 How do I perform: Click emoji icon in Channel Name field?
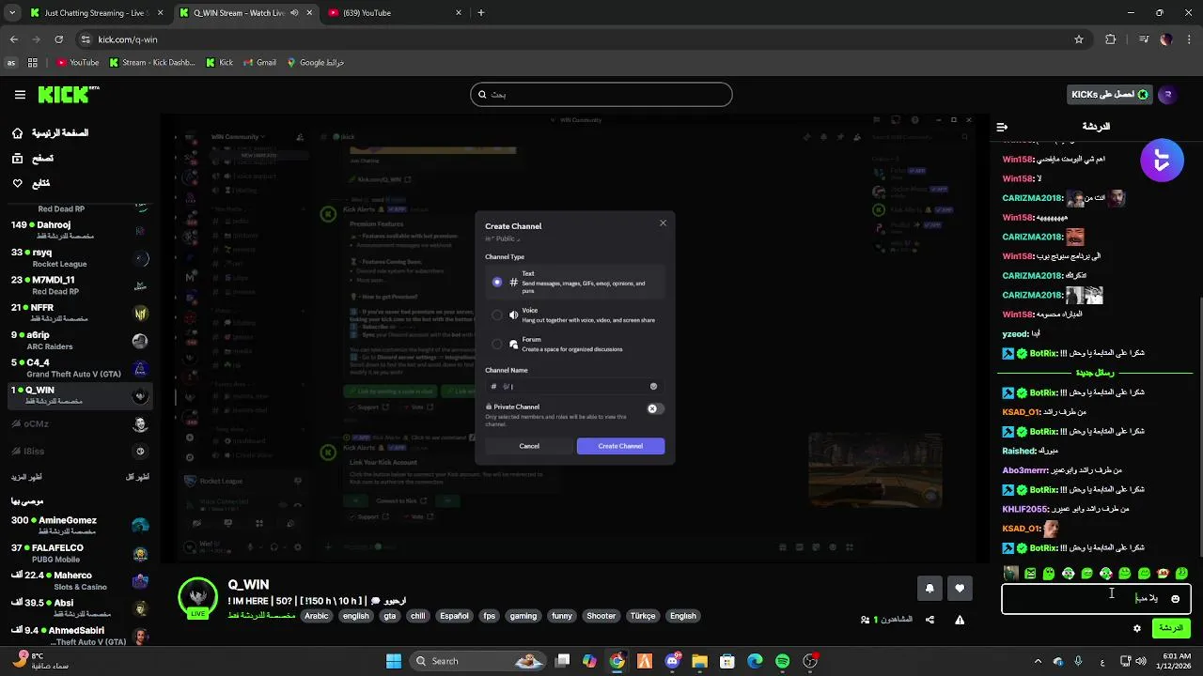[x=653, y=386]
